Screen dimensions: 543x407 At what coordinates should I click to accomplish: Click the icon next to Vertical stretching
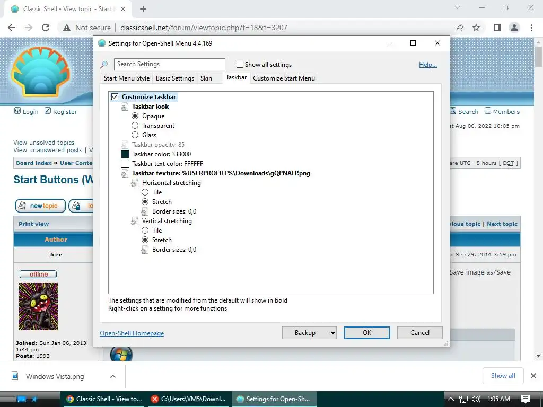tap(134, 222)
